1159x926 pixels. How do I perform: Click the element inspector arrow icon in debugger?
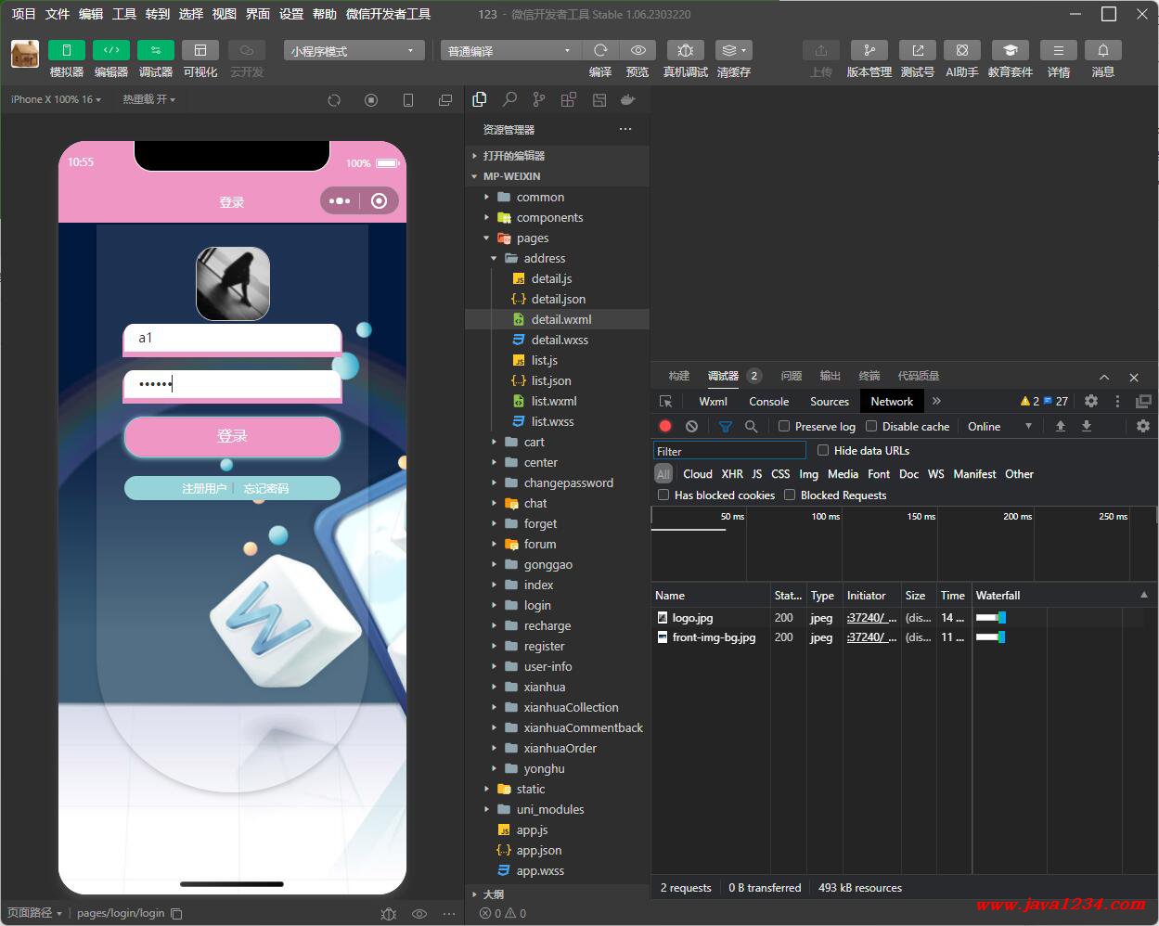click(665, 402)
